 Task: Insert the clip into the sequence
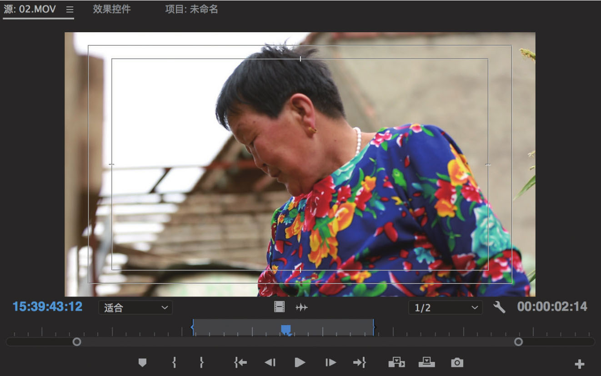pos(396,362)
